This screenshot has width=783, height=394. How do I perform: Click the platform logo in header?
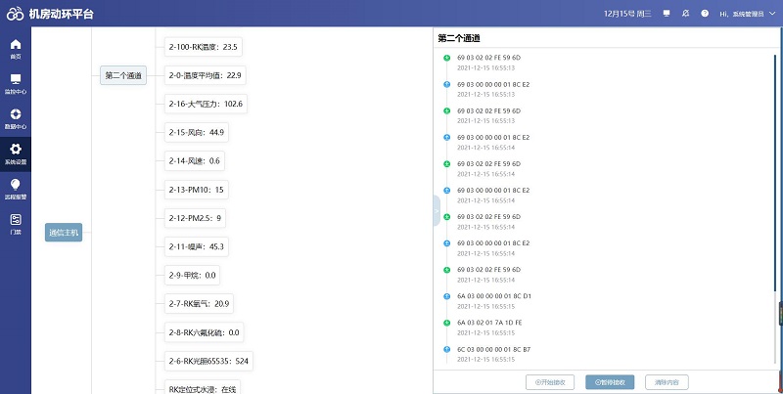15,14
